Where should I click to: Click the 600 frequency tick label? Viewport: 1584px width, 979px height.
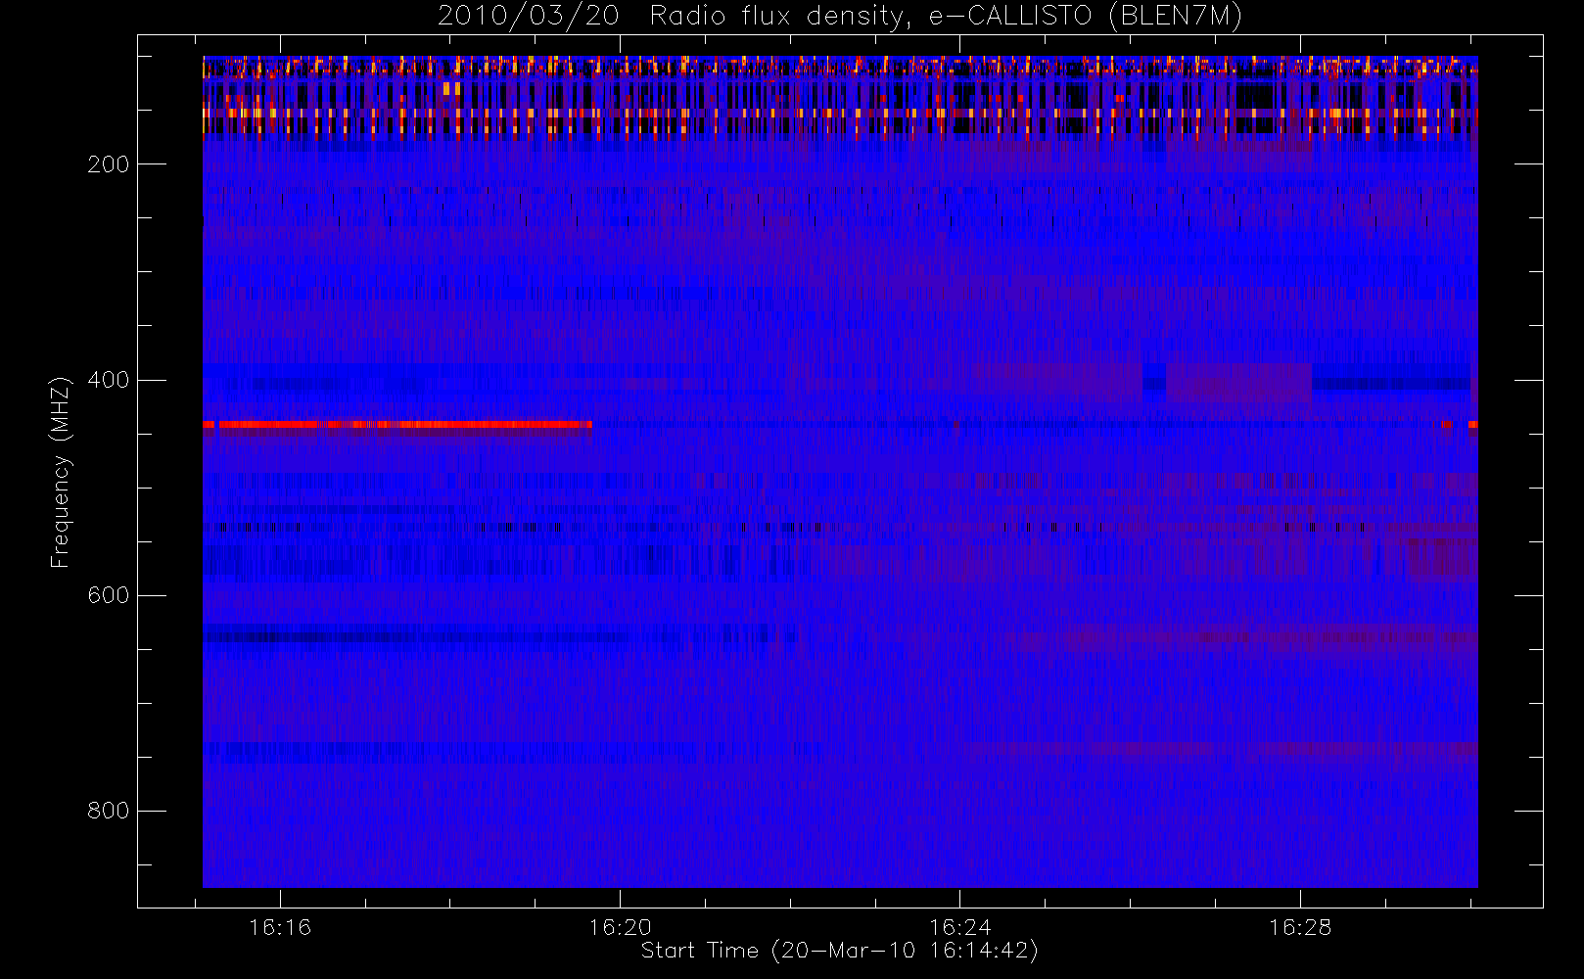pyautogui.click(x=108, y=595)
